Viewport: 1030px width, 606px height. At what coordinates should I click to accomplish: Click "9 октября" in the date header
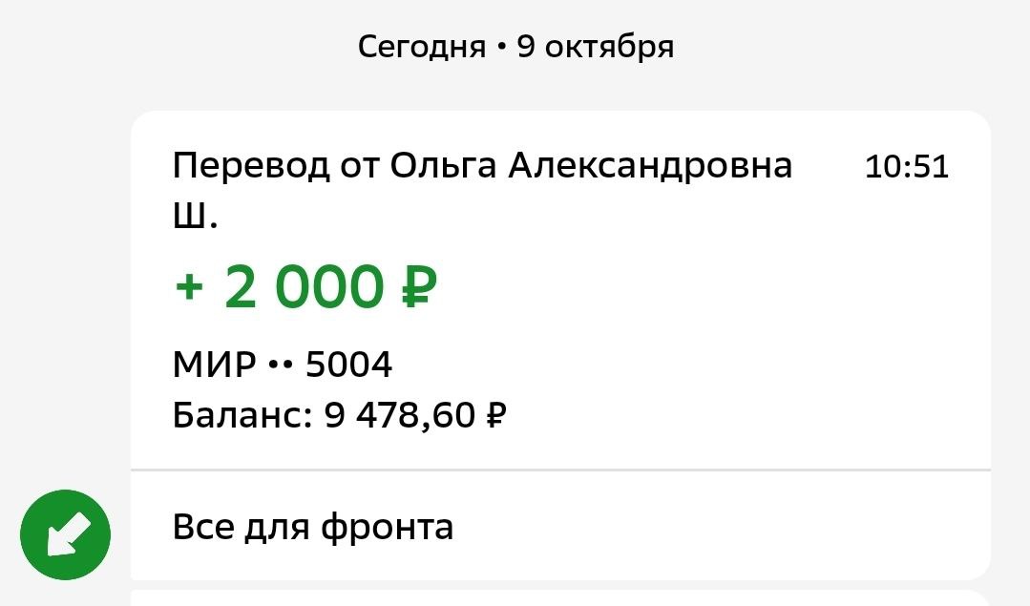596,46
